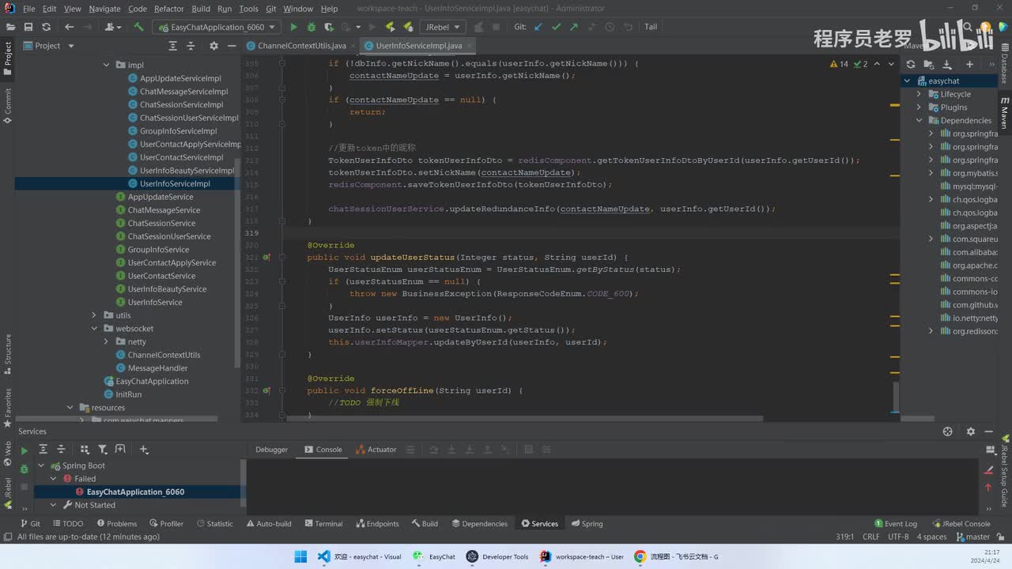The height and width of the screenshot is (569, 1012).
Task: Open the Actuator tab in Services
Action: pos(376,450)
